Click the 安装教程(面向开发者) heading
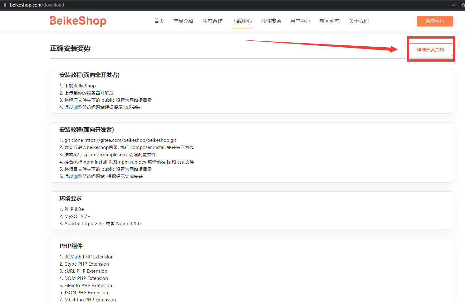The width and height of the screenshot is (465, 302). (x=87, y=130)
